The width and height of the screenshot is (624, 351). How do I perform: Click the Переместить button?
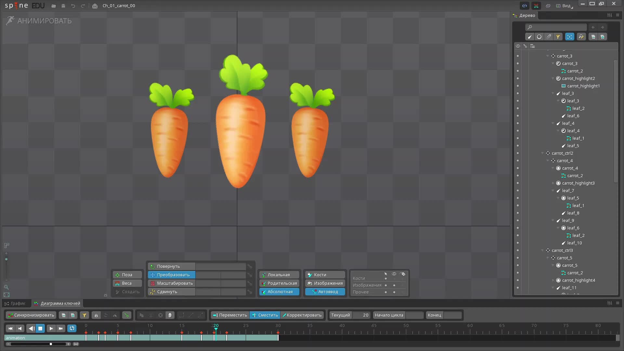click(x=230, y=315)
